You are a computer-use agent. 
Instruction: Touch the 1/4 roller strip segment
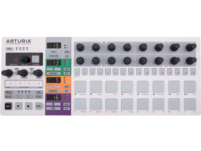[11, 84]
